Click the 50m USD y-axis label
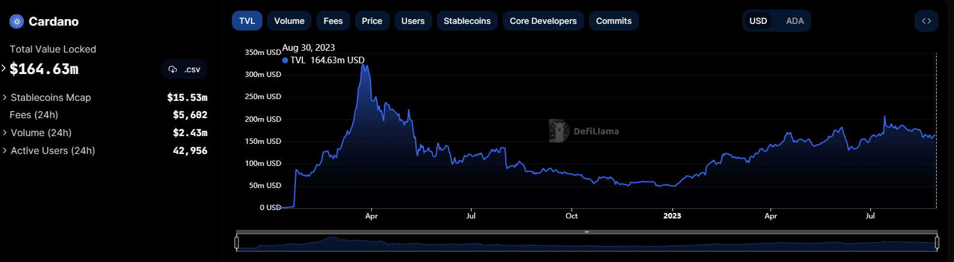 click(265, 186)
